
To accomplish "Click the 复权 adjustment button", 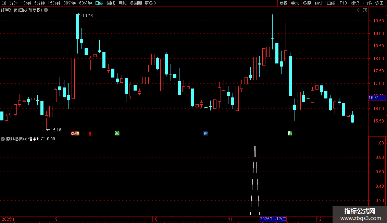I will tap(283, 3).
